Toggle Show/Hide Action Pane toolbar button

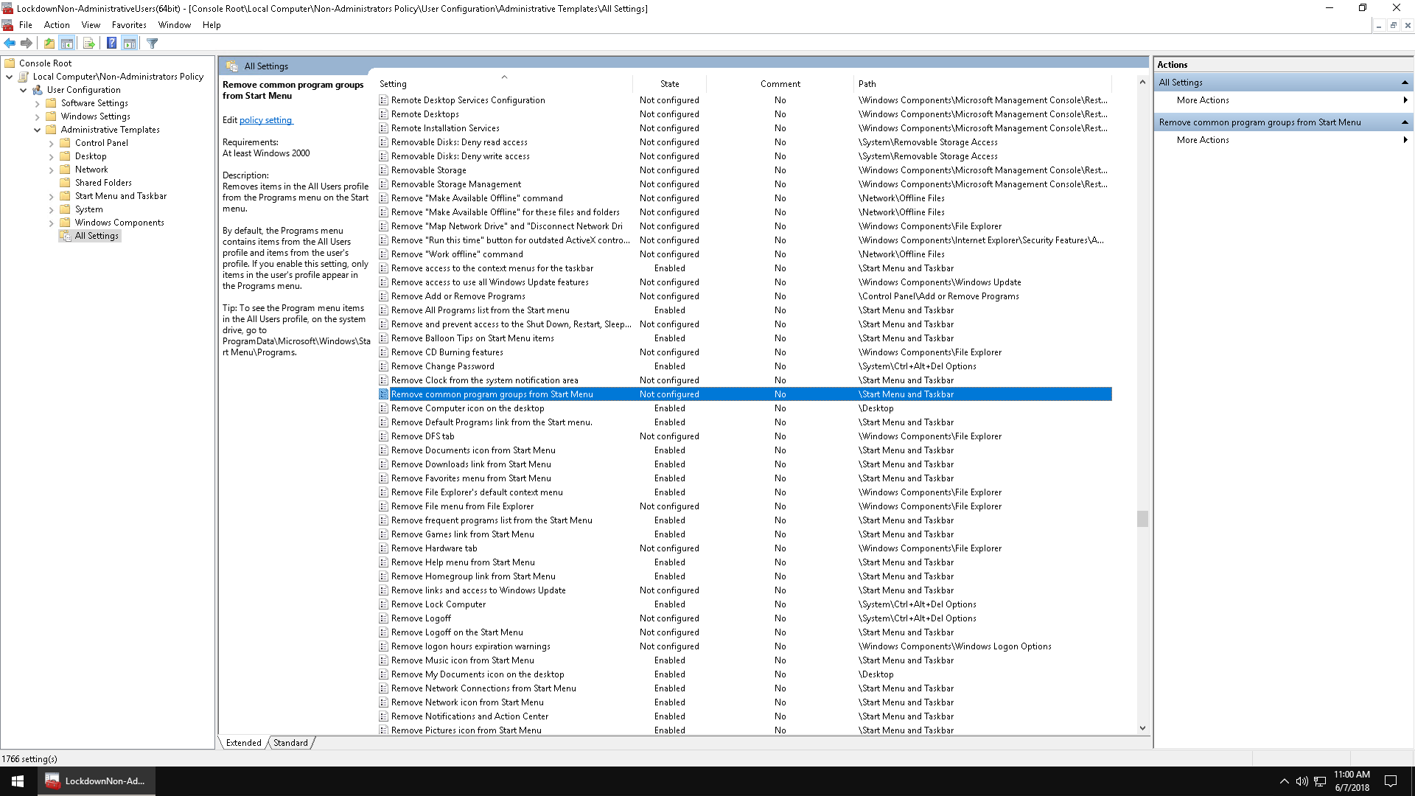130,43
